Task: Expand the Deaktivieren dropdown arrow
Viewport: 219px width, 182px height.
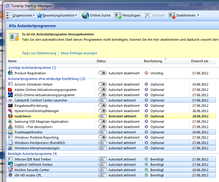Action: pos(198,15)
